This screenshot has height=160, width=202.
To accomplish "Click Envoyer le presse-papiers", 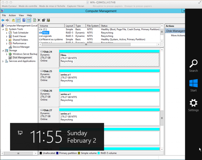I will pyautogui.click(x=138, y=6).
